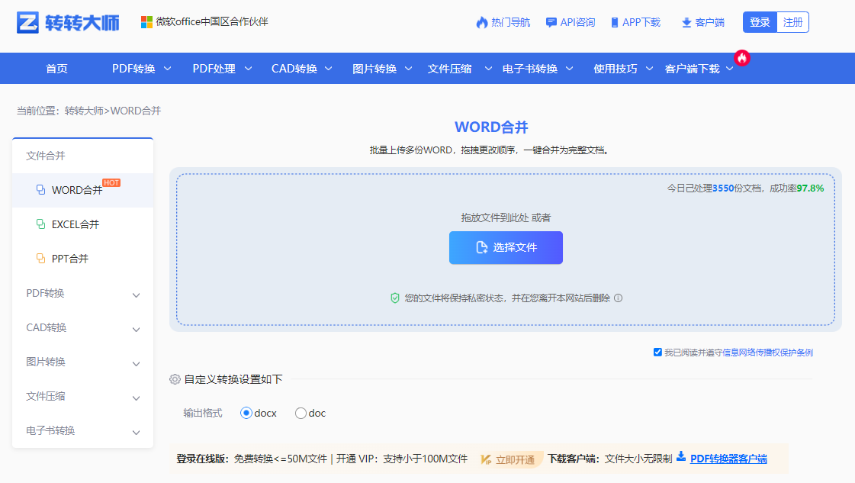This screenshot has width=855, height=483.
Task: Click 拖放文件到此处 或者 text in drop zone
Action: [x=506, y=217]
